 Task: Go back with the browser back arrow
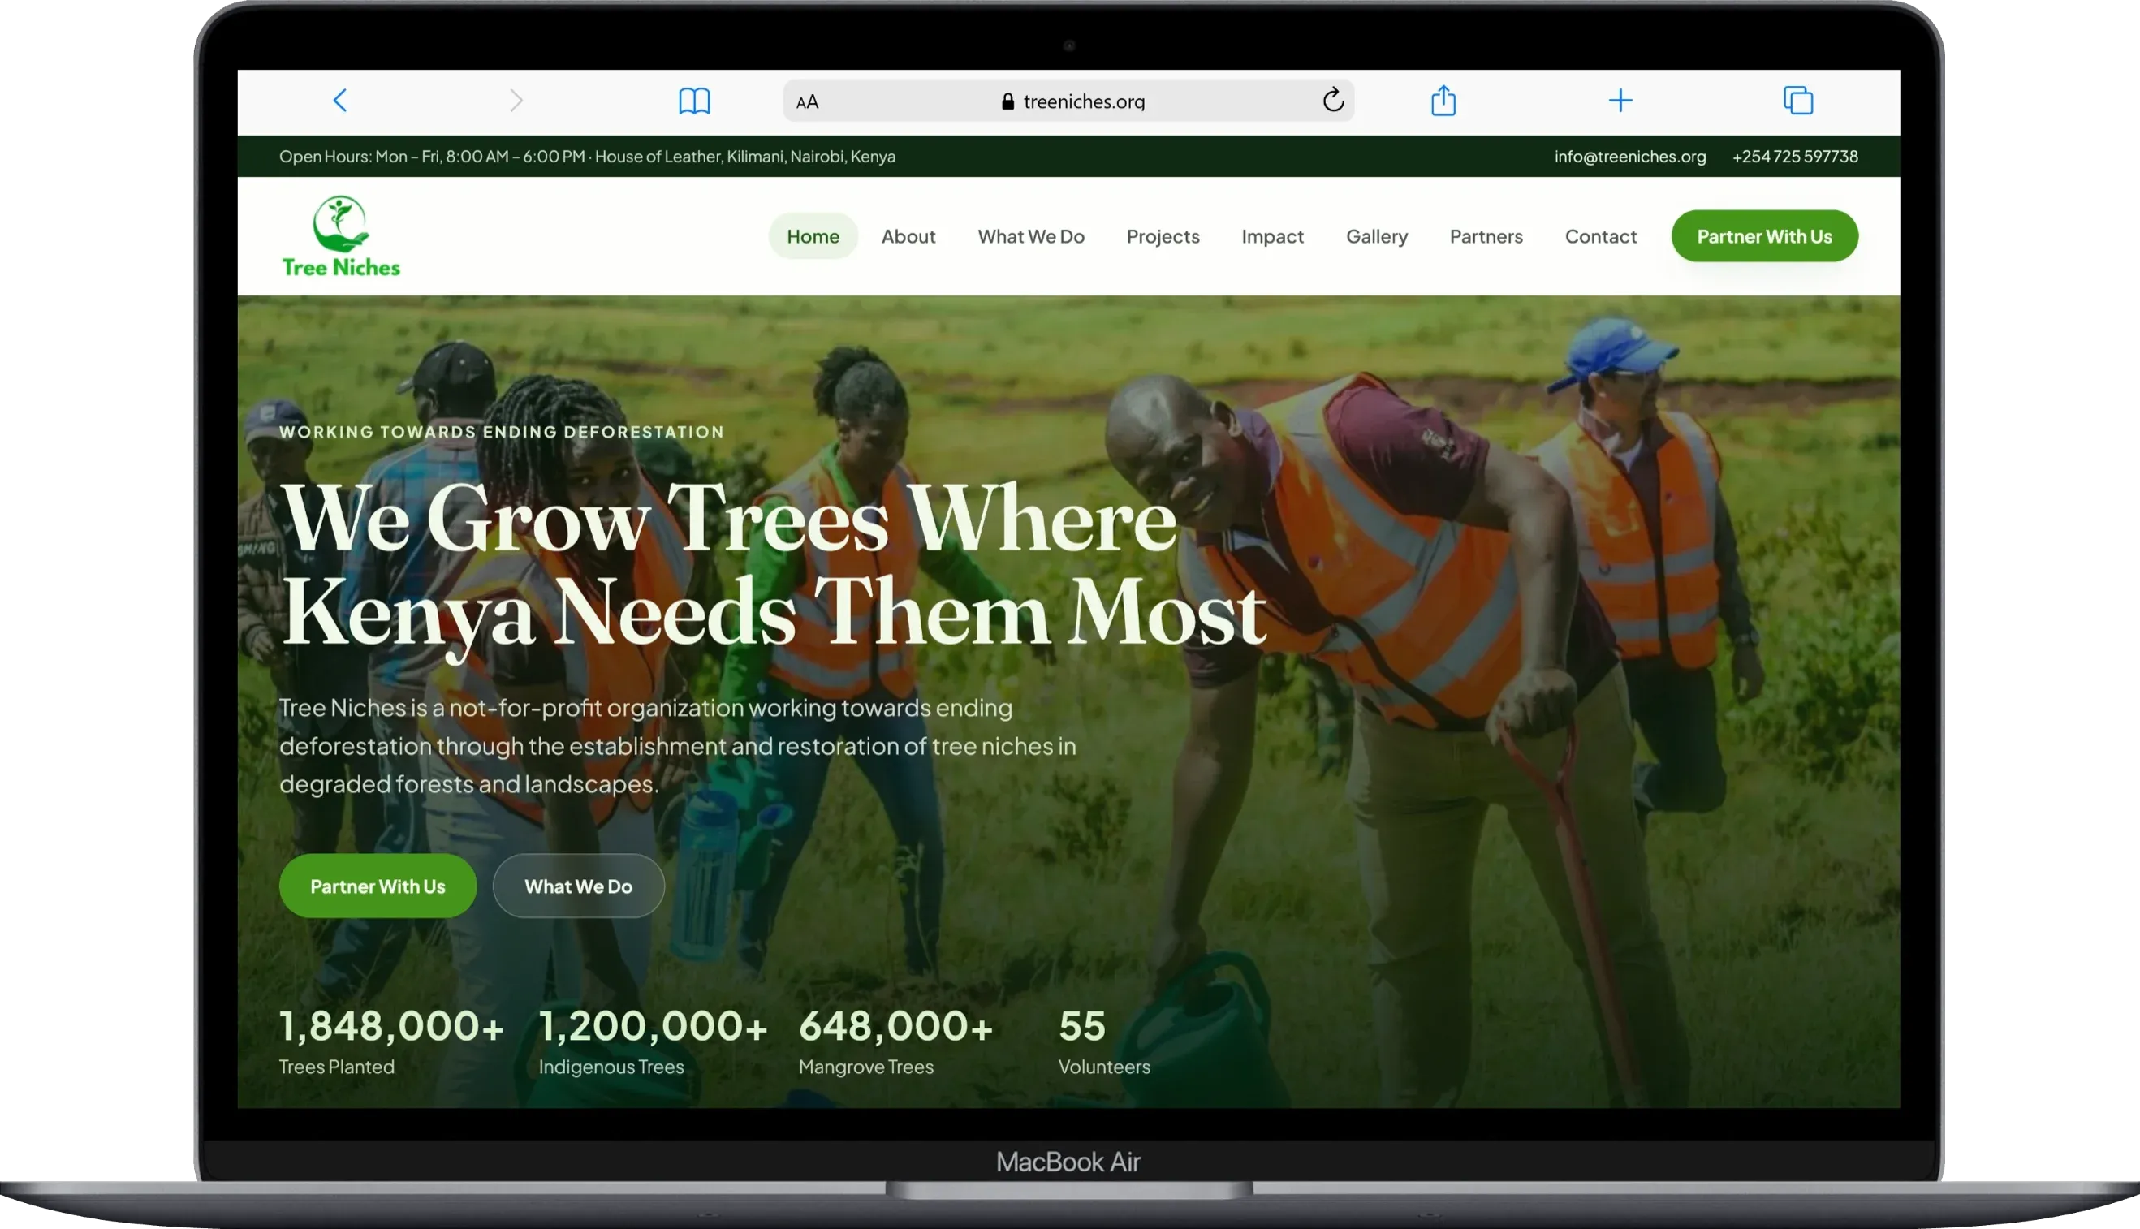(x=340, y=101)
